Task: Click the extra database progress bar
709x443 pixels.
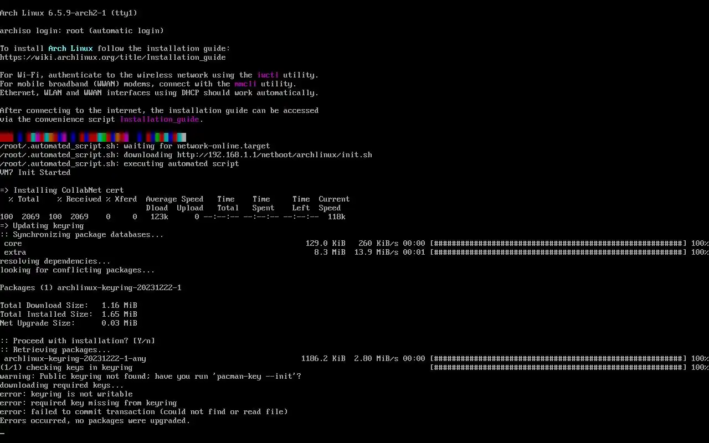Action: coord(558,252)
